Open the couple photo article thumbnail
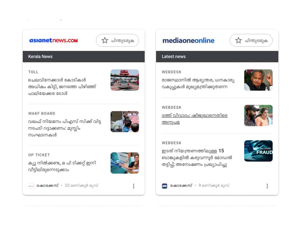This screenshot has height=226, width=302. 258,116
